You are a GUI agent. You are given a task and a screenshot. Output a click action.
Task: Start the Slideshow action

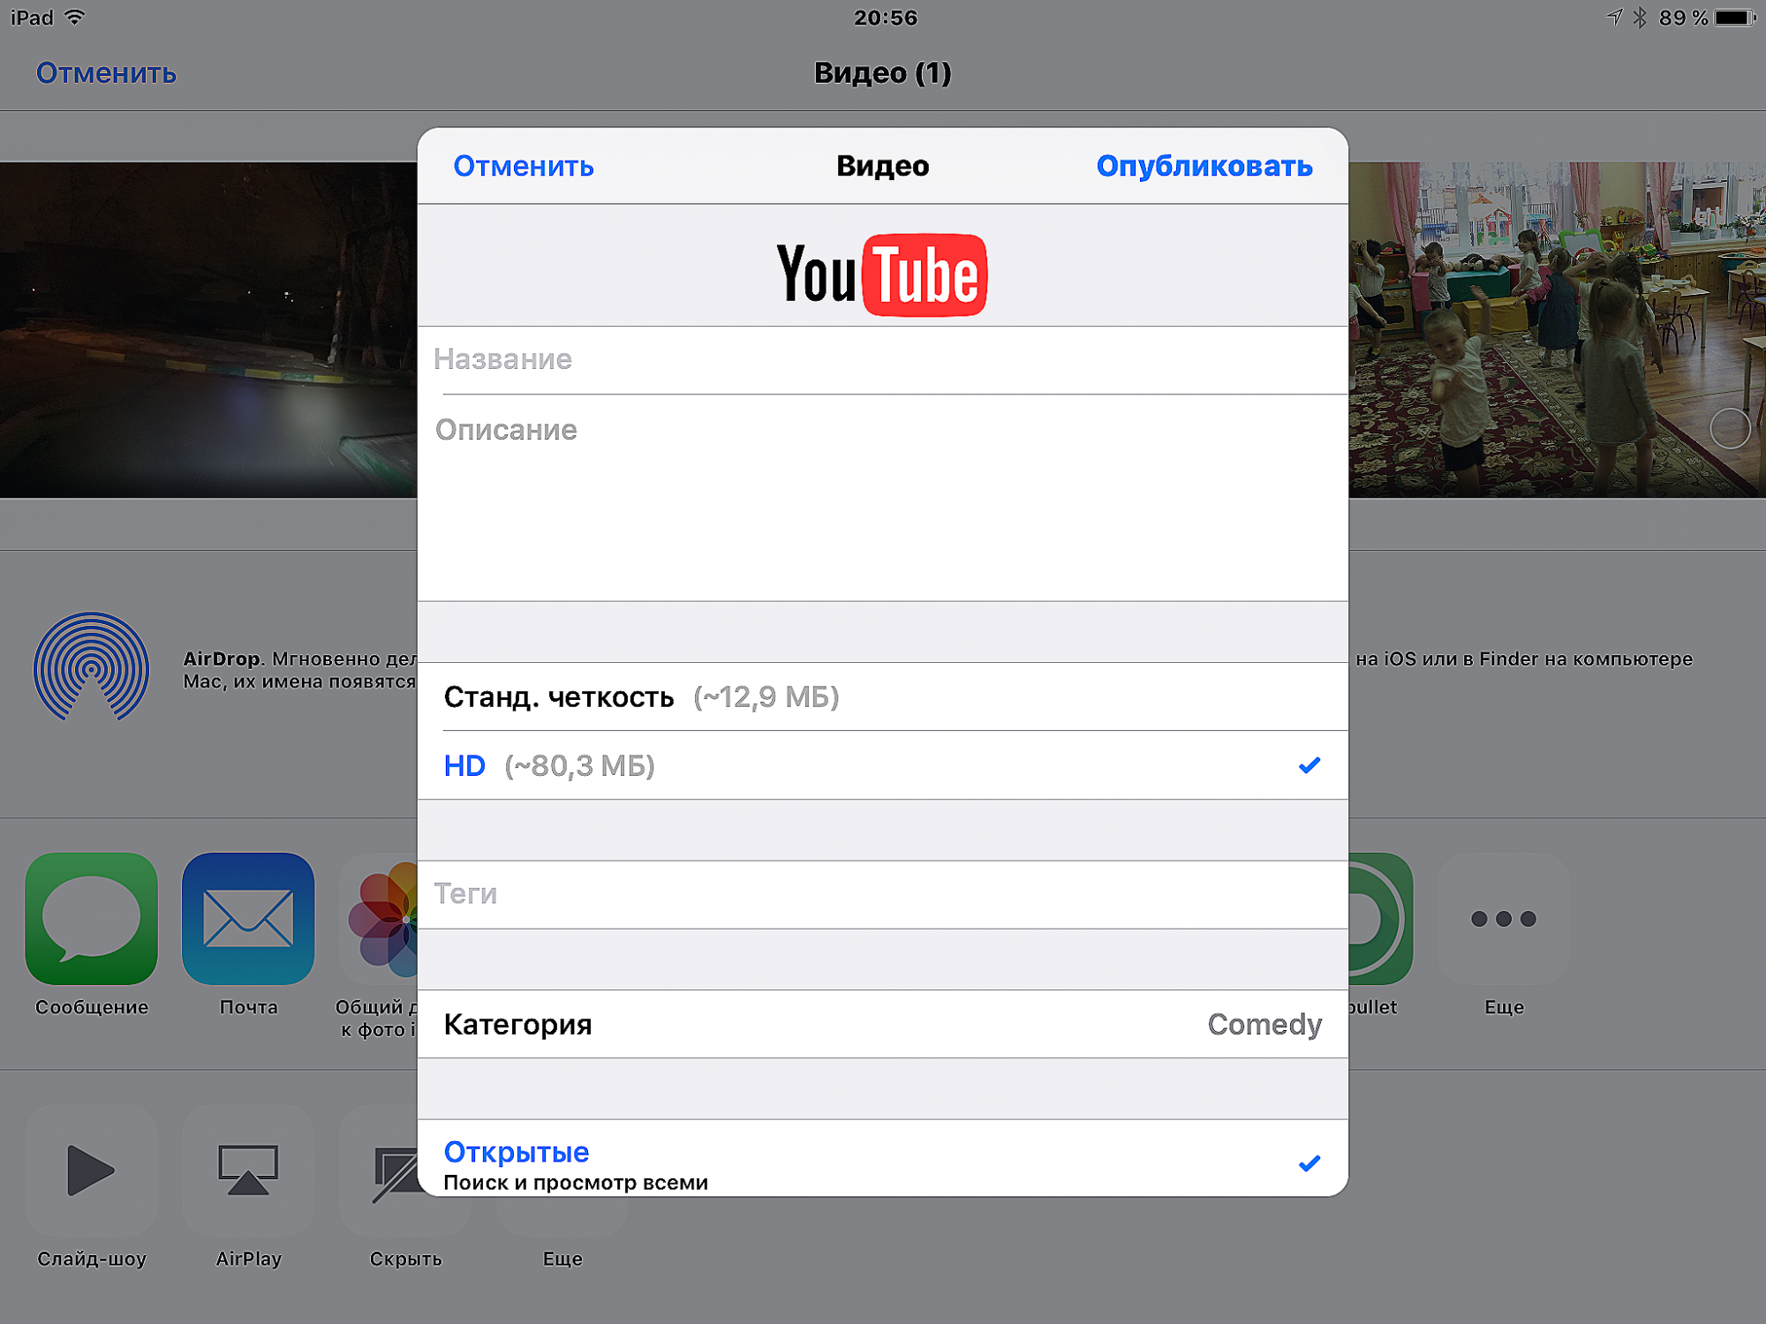pos(91,1170)
